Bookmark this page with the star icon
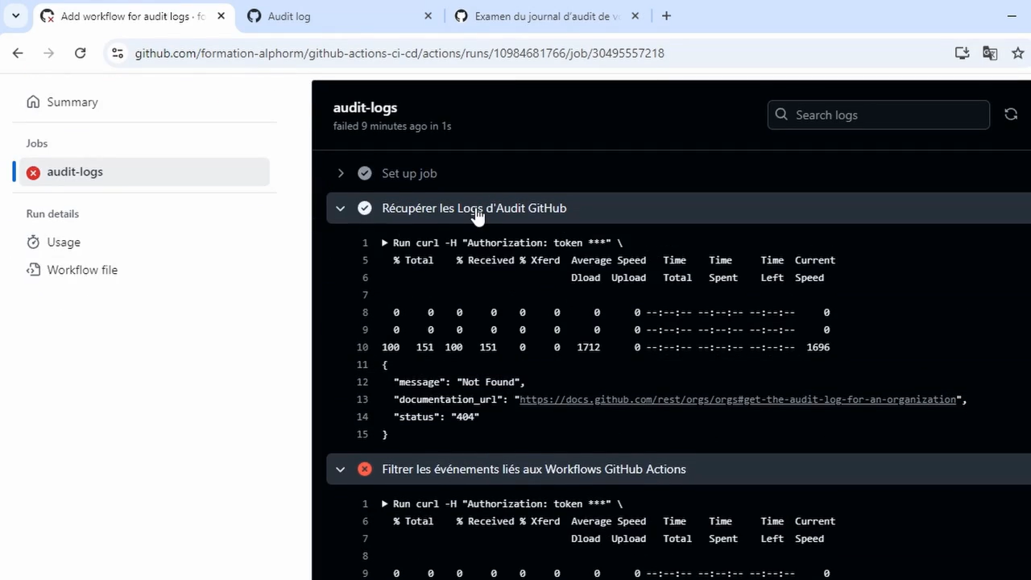Image resolution: width=1031 pixels, height=580 pixels. point(1018,53)
